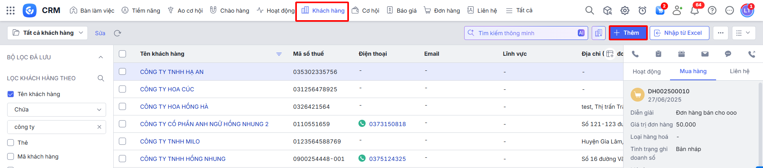Screen dimensions: 763x168
Task: Open the Báo giá menu
Action: coord(402,11)
